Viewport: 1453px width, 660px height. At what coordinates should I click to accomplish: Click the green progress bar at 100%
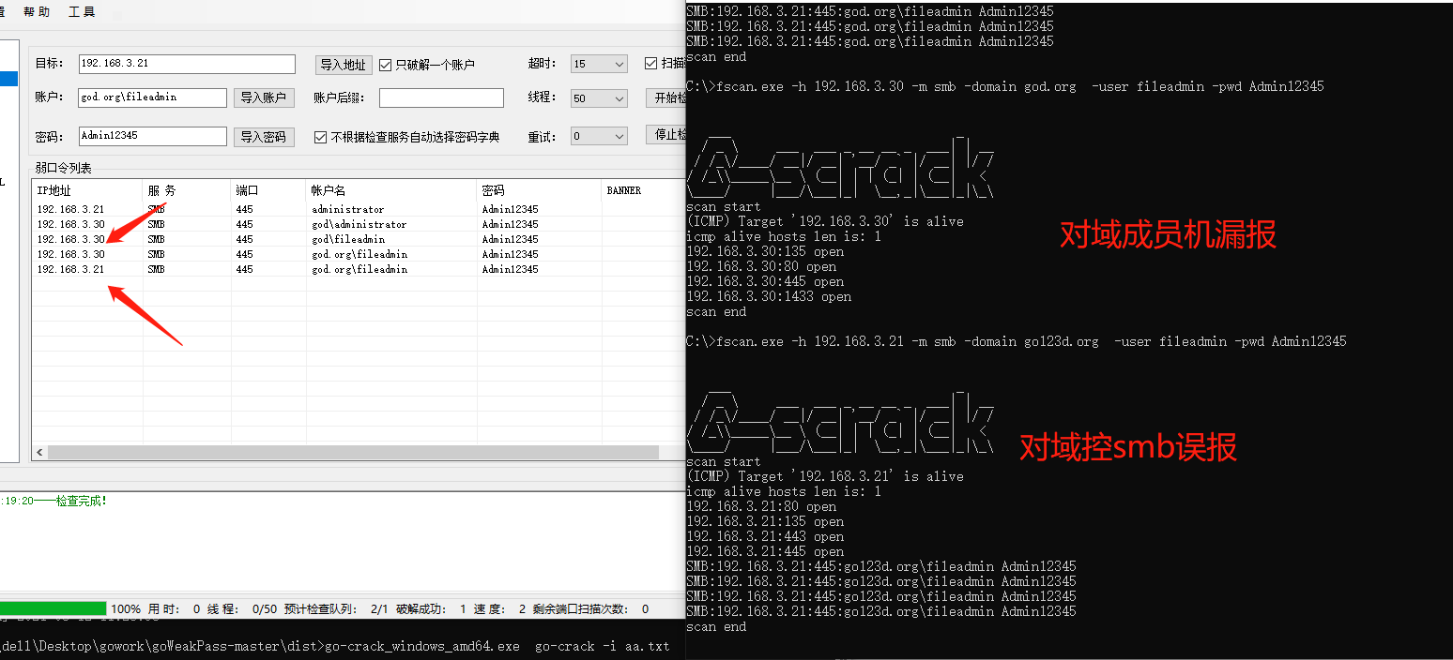tap(54, 608)
